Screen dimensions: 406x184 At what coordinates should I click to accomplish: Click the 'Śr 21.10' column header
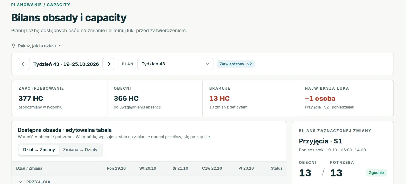tap(180, 168)
